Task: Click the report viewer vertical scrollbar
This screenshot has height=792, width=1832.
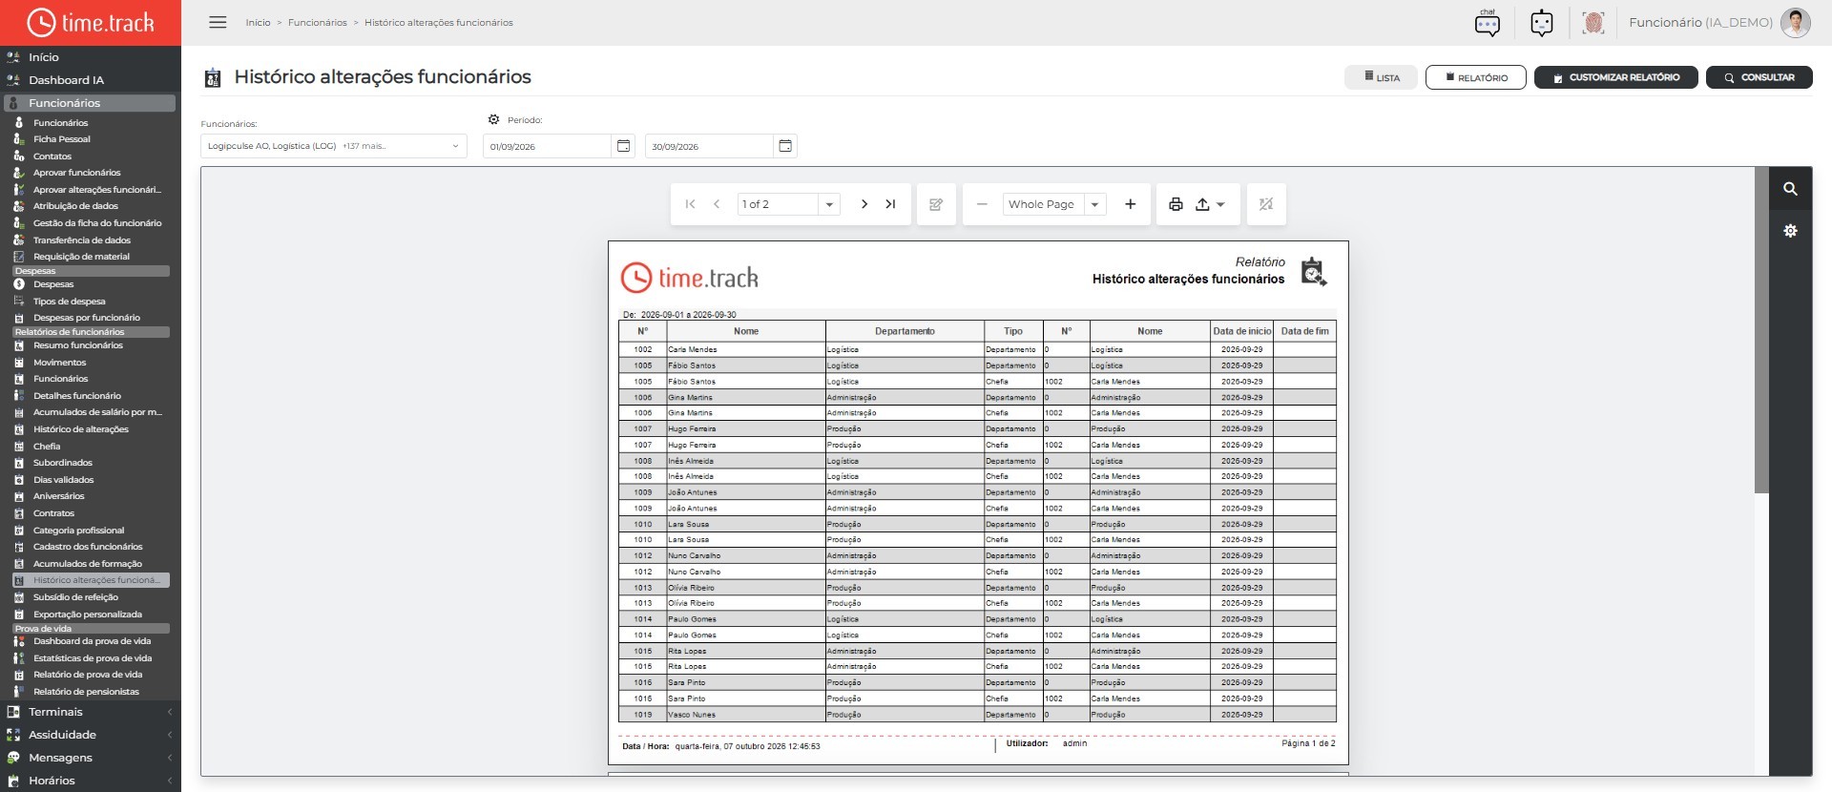Action: [1761, 330]
